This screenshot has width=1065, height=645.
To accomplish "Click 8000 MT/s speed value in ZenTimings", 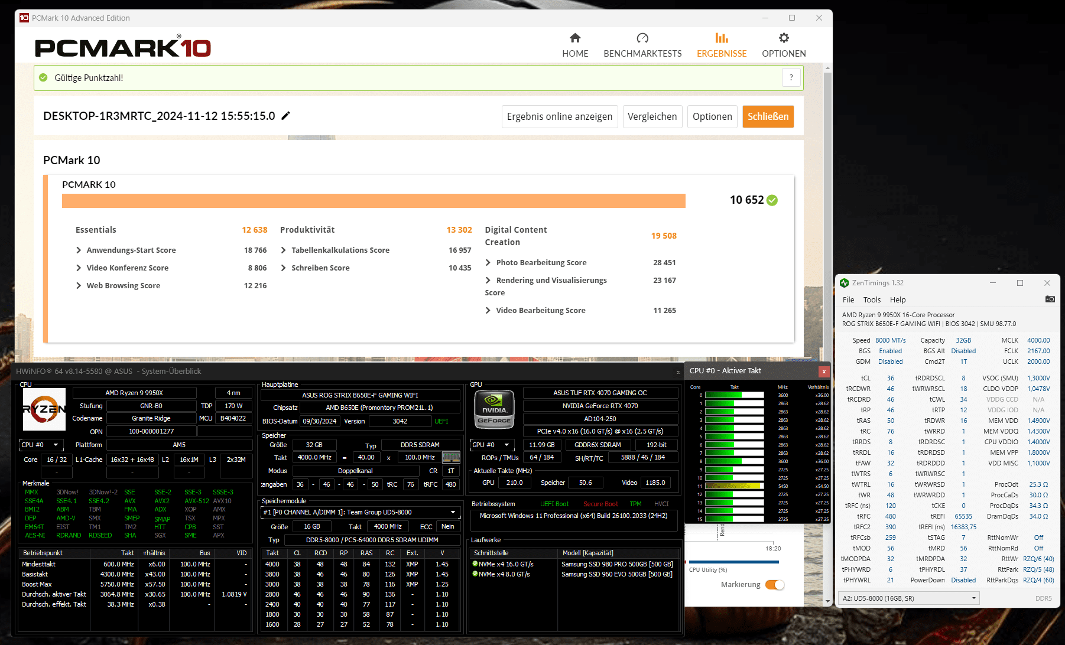I will (890, 340).
